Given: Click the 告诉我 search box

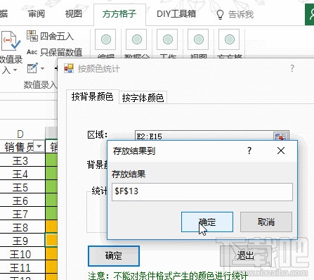Looking at the screenshot, I should point(241,15).
